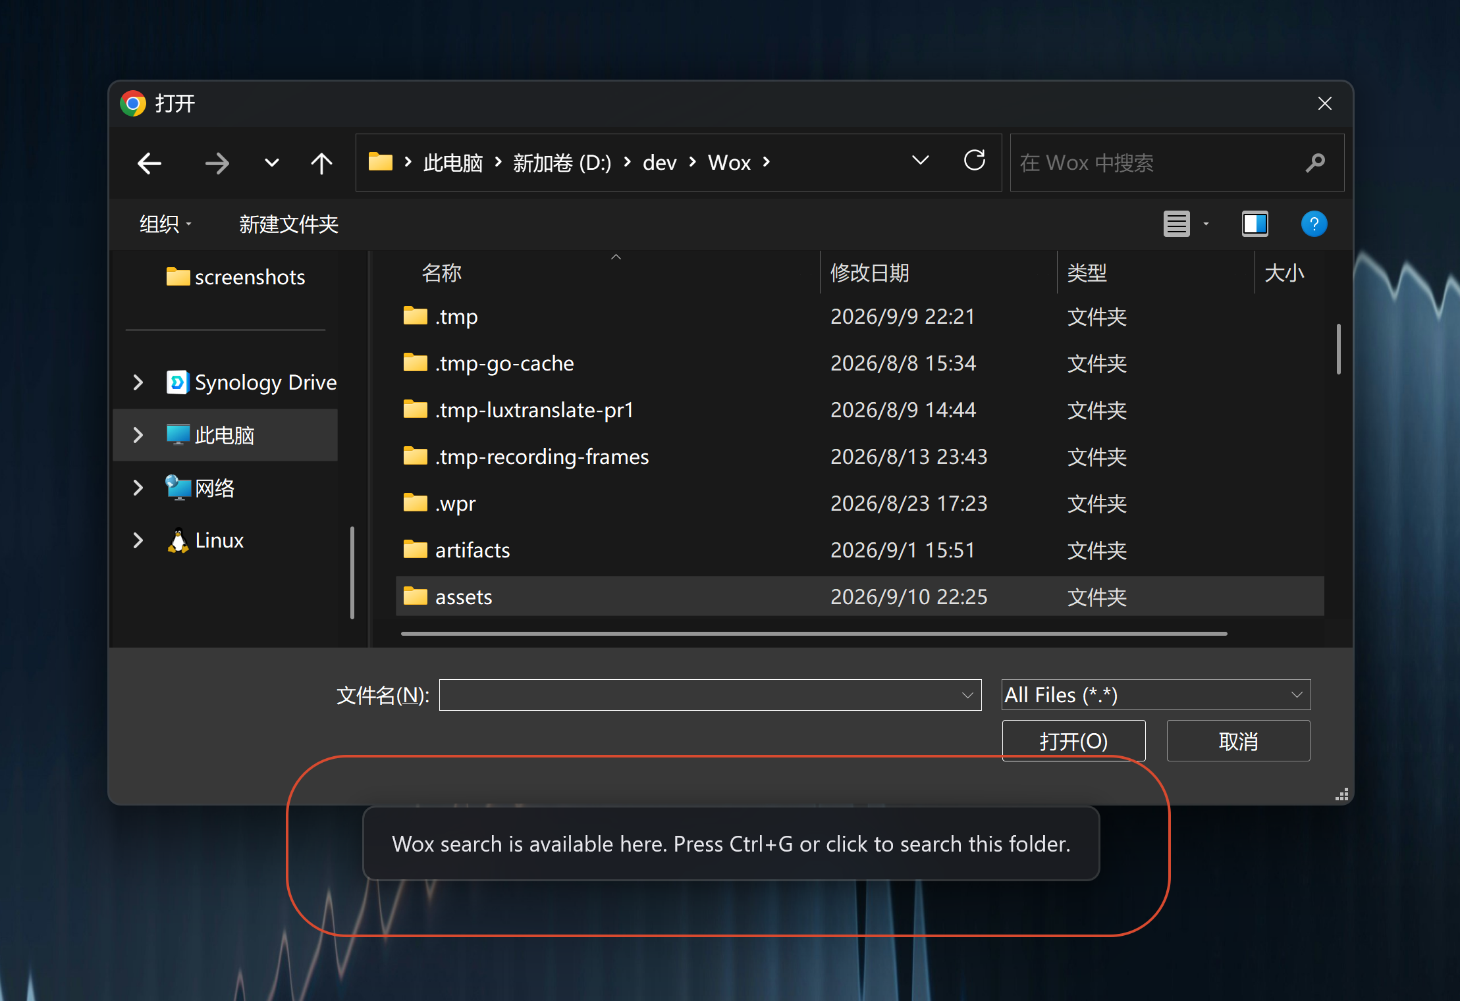The height and width of the screenshot is (1001, 1460).
Task: Click 此电脑 in the address breadcrumb
Action: 453,163
